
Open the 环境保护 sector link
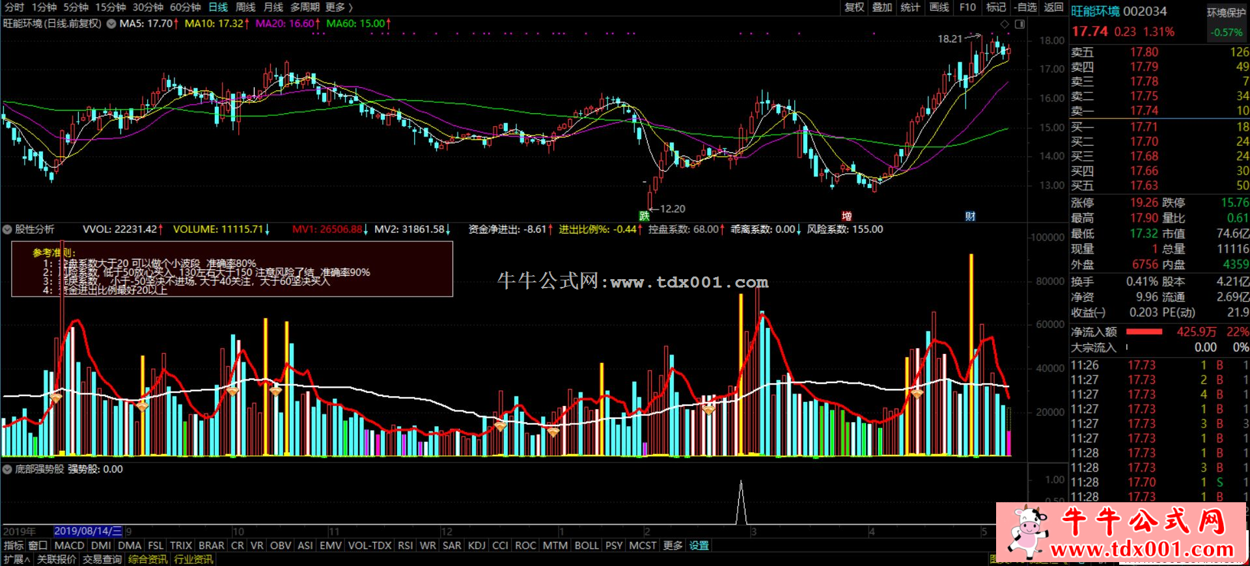pos(1226,12)
